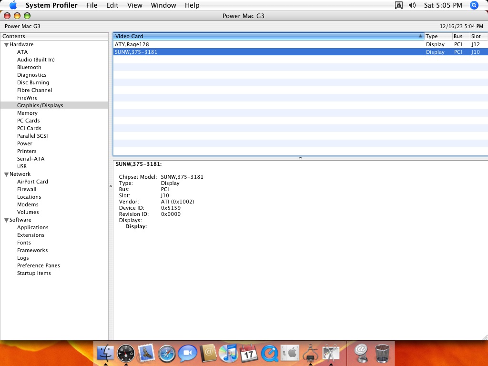Image resolution: width=488 pixels, height=366 pixels.
Task: Select AirPort Card under Network
Action: click(32, 182)
